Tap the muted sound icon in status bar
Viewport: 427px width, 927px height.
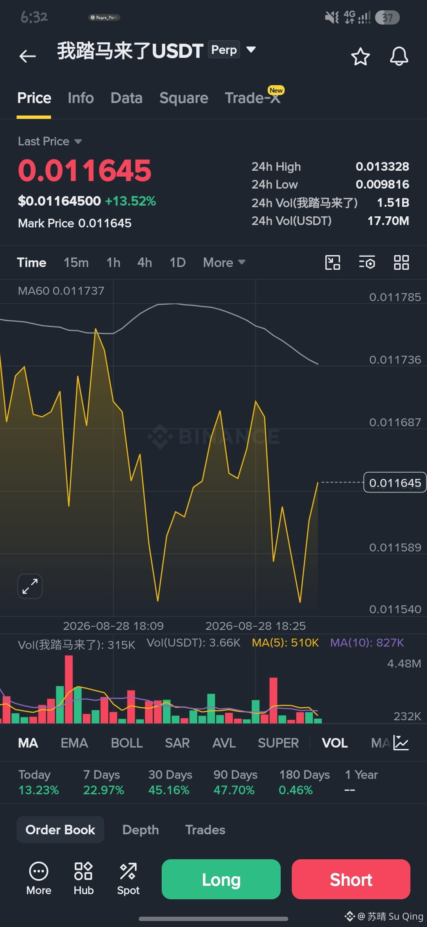click(332, 17)
